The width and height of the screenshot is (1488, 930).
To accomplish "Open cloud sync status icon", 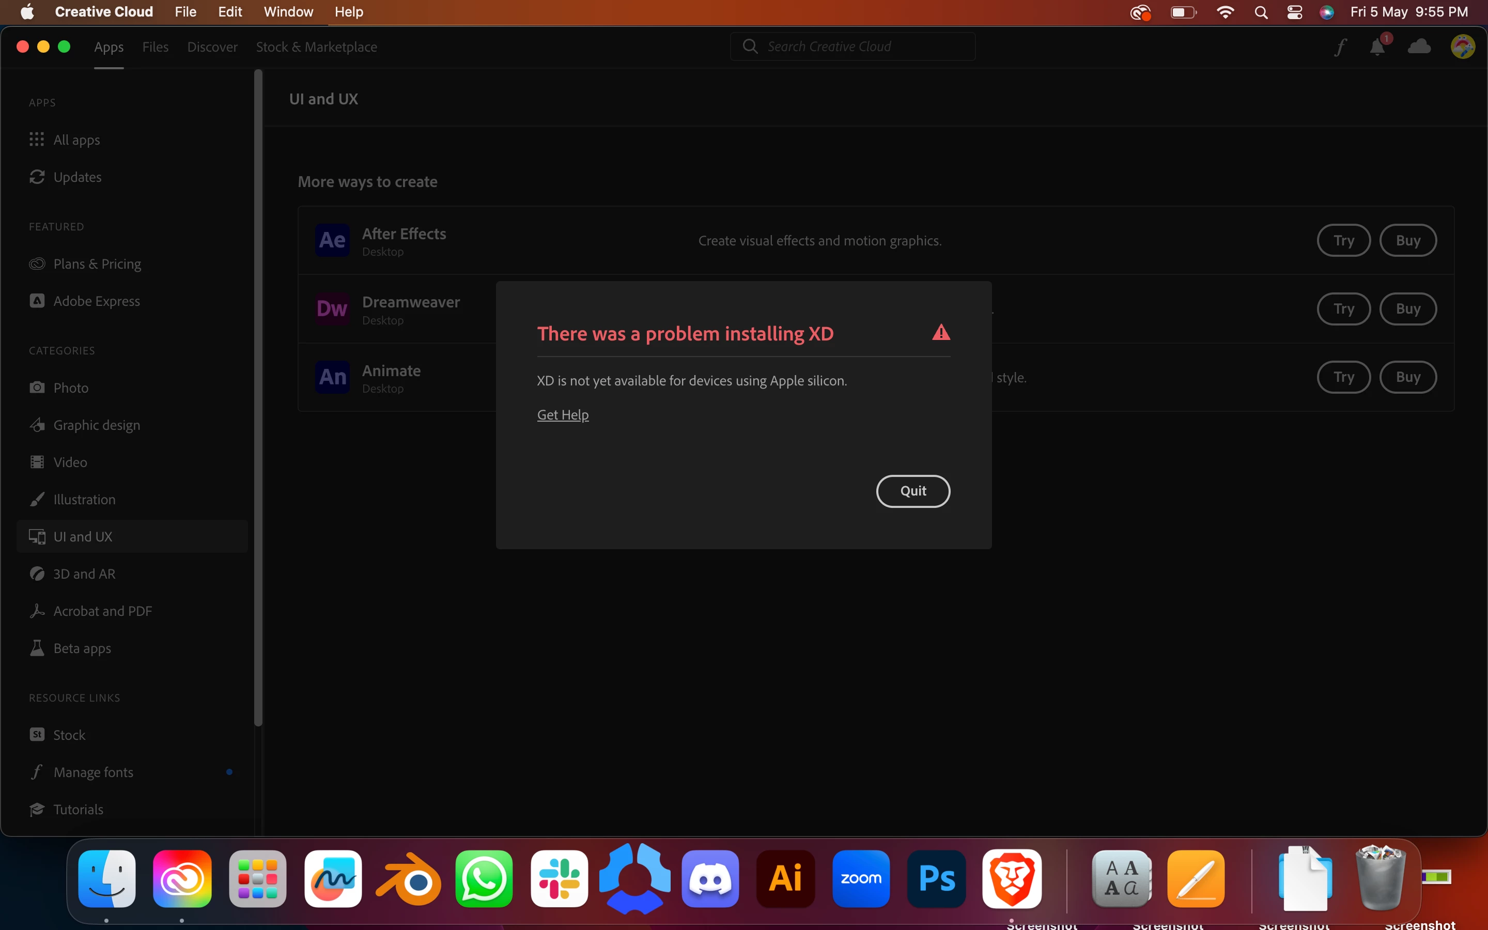I will [x=1419, y=47].
